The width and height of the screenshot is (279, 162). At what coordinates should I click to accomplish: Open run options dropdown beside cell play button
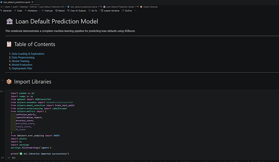4,91
